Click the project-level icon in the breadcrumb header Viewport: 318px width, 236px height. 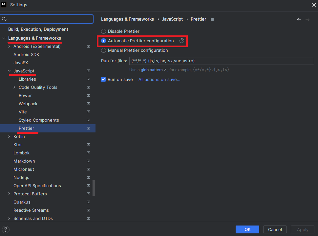pyautogui.click(x=212, y=19)
